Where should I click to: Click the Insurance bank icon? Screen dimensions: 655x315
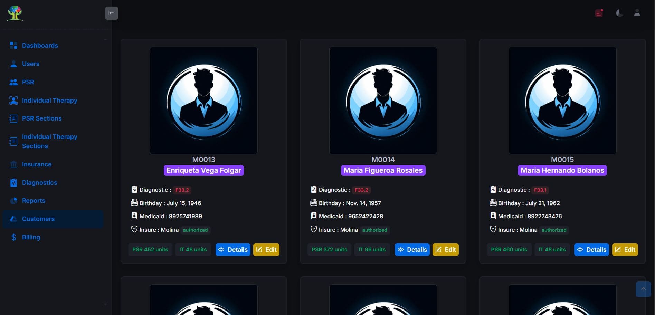click(x=13, y=164)
